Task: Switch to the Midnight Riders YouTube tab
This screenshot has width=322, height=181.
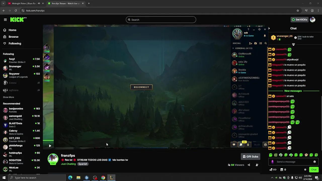Action: tap(24, 4)
